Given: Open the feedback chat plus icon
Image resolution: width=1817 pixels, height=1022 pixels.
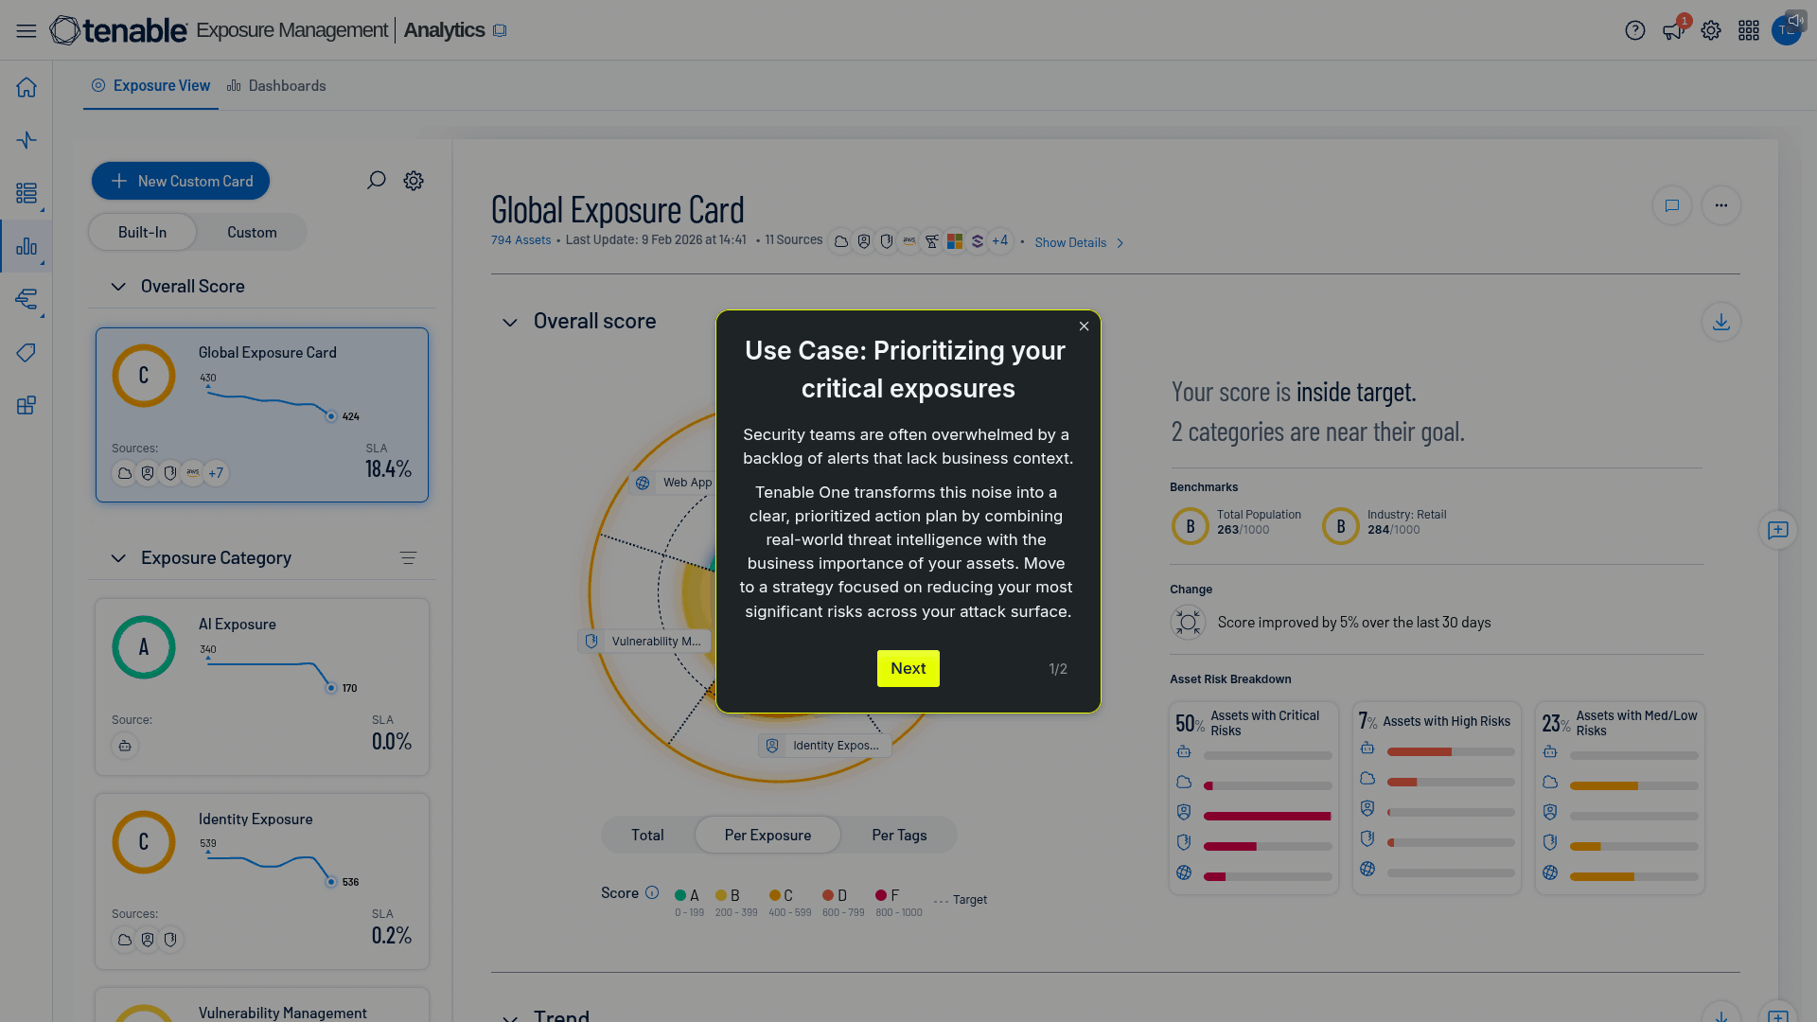Looking at the screenshot, I should click(1778, 530).
